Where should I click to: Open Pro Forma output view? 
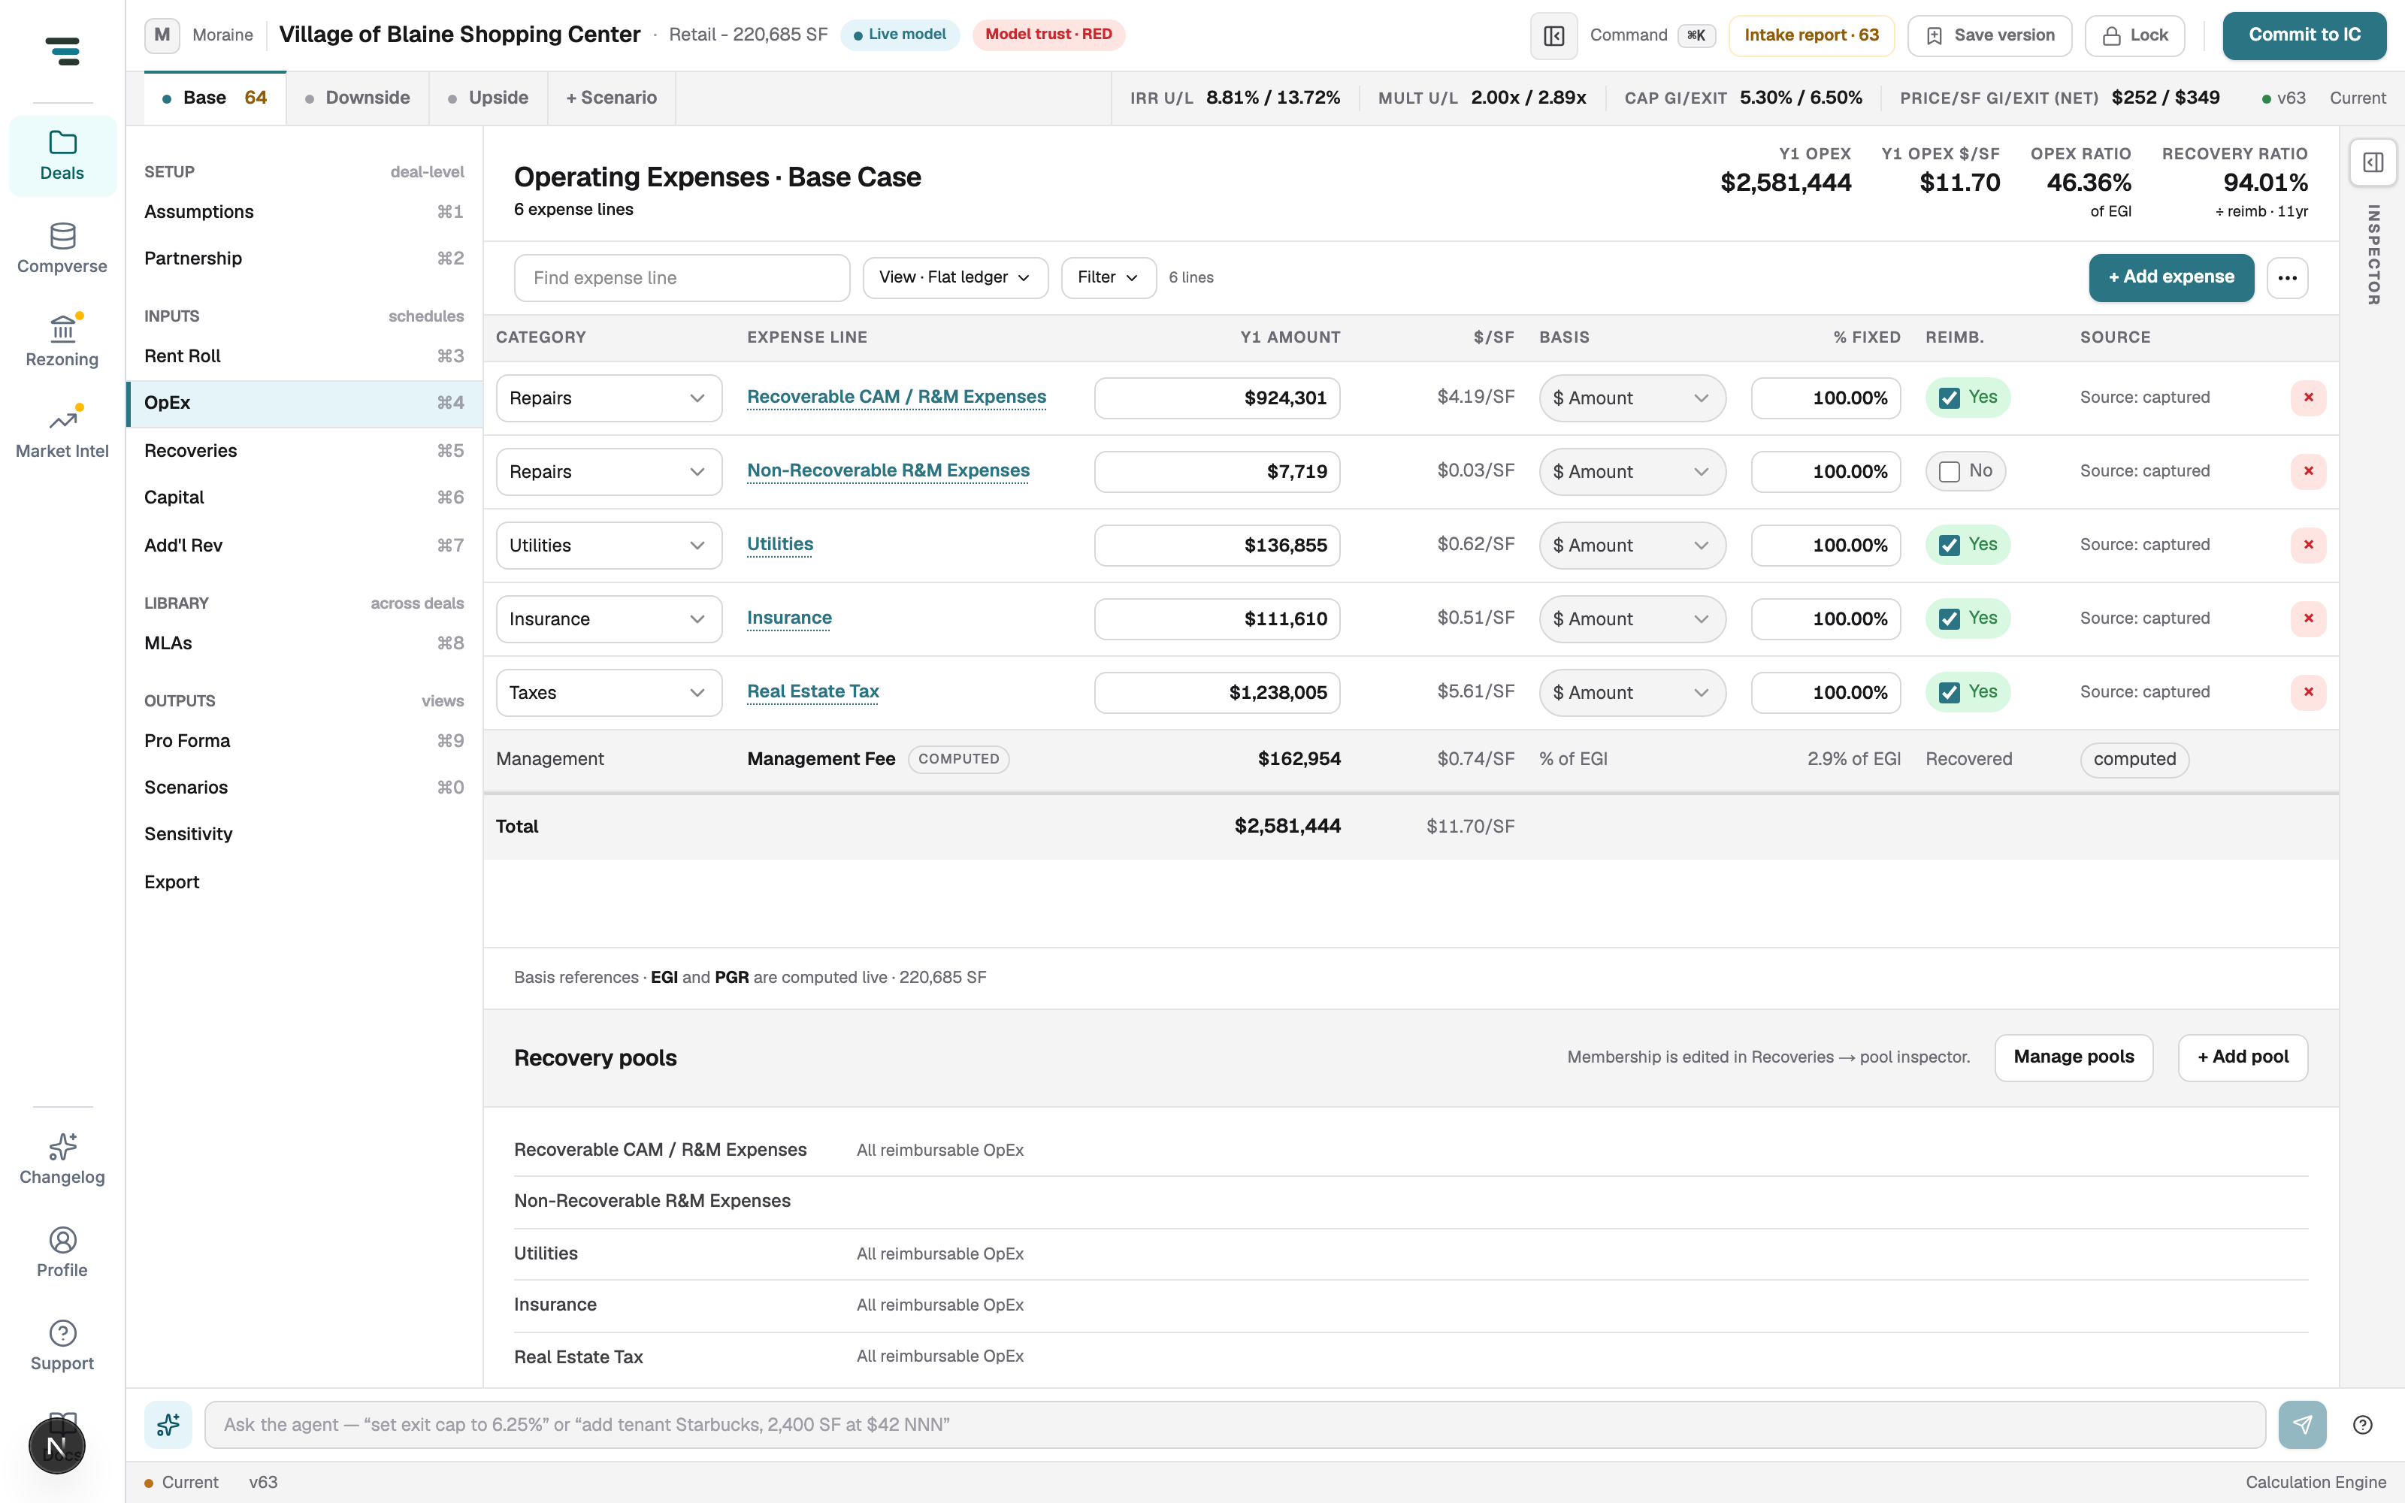304,740
